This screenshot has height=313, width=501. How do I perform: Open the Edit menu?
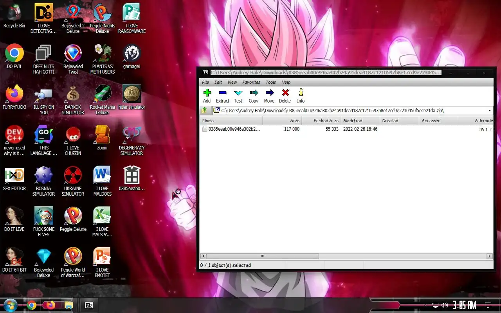[218, 82]
